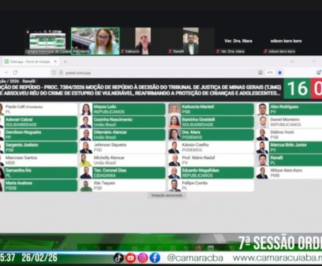
Task: Click the reader view icon in address bar
Action: coord(260,73)
